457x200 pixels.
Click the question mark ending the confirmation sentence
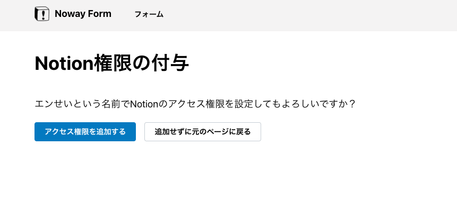[x=352, y=104]
